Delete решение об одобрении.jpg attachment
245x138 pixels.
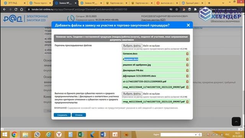[187, 65]
